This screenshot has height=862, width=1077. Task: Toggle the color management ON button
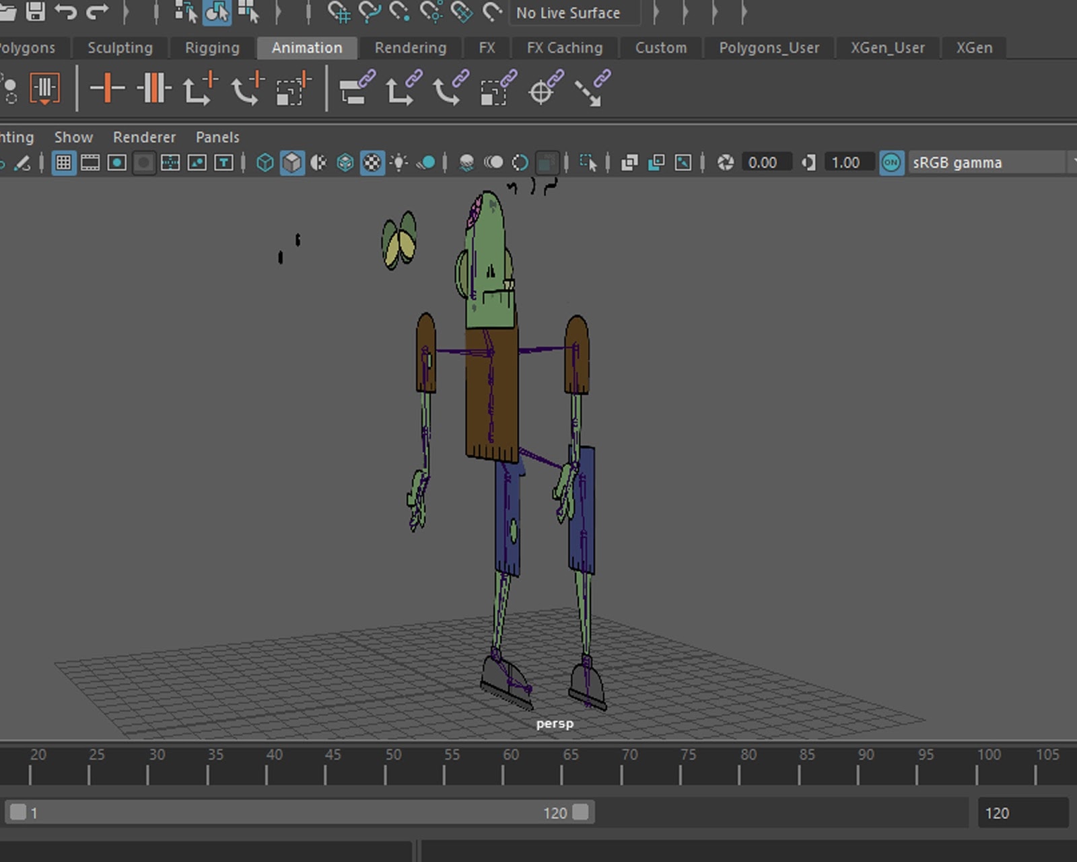(x=891, y=163)
